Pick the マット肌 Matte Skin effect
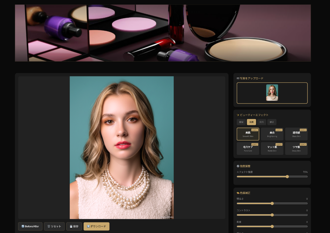The height and width of the screenshot is (233, 330). point(272,149)
